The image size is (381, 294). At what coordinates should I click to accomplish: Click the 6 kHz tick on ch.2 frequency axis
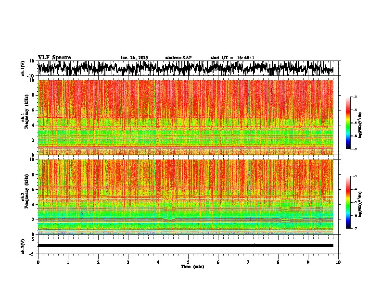coord(33,190)
